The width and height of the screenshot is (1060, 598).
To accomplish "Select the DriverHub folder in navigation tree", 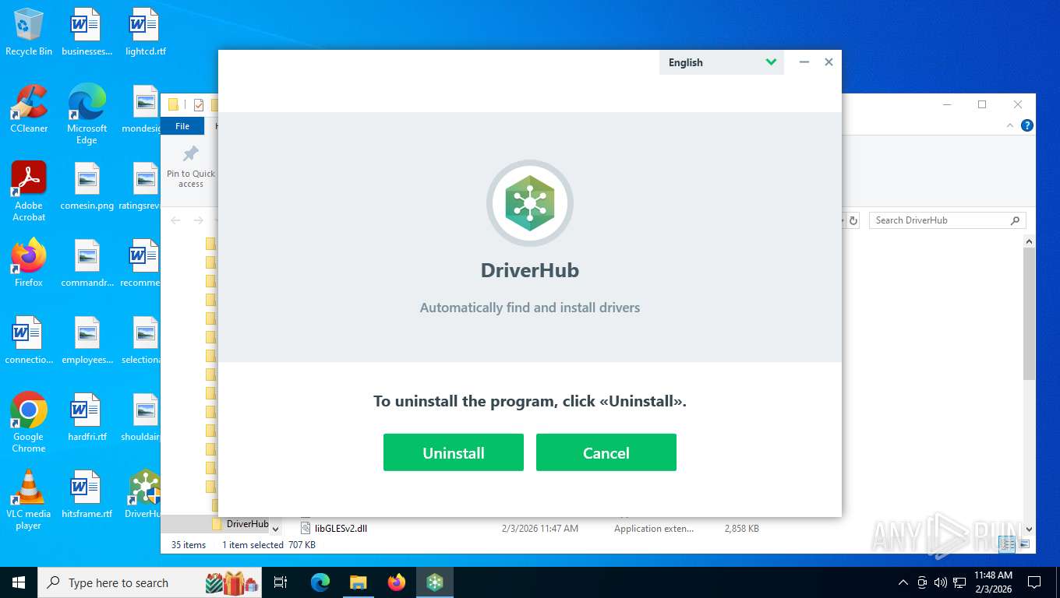I will (247, 524).
